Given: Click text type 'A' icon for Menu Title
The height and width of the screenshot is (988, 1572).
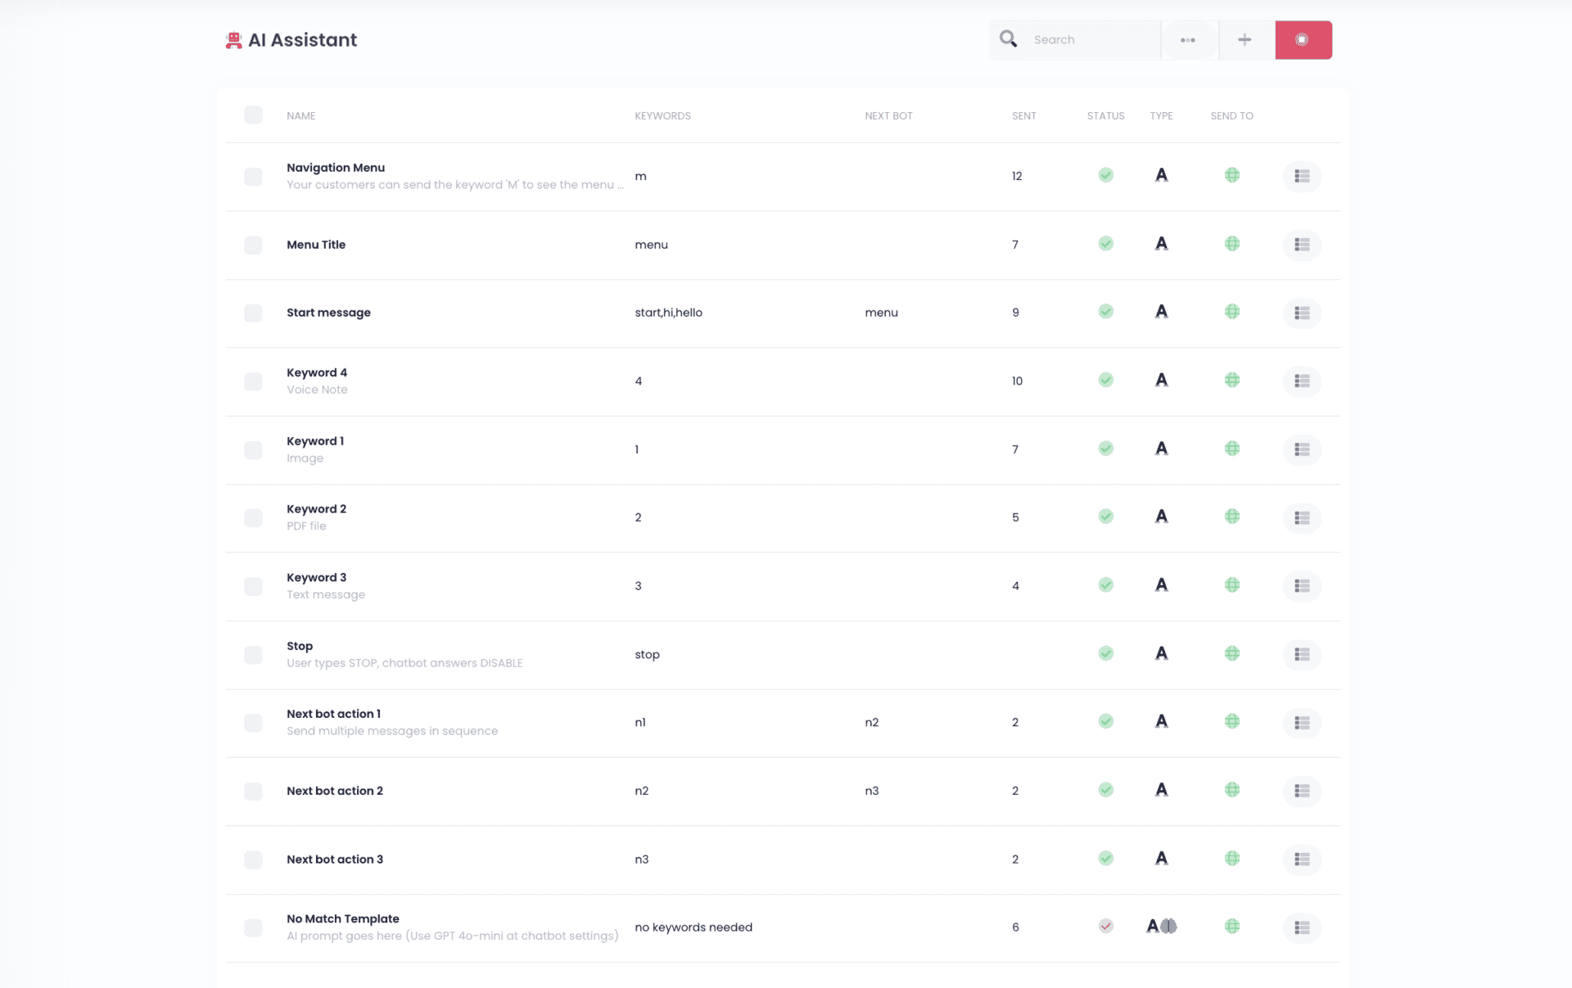Looking at the screenshot, I should click(x=1161, y=243).
